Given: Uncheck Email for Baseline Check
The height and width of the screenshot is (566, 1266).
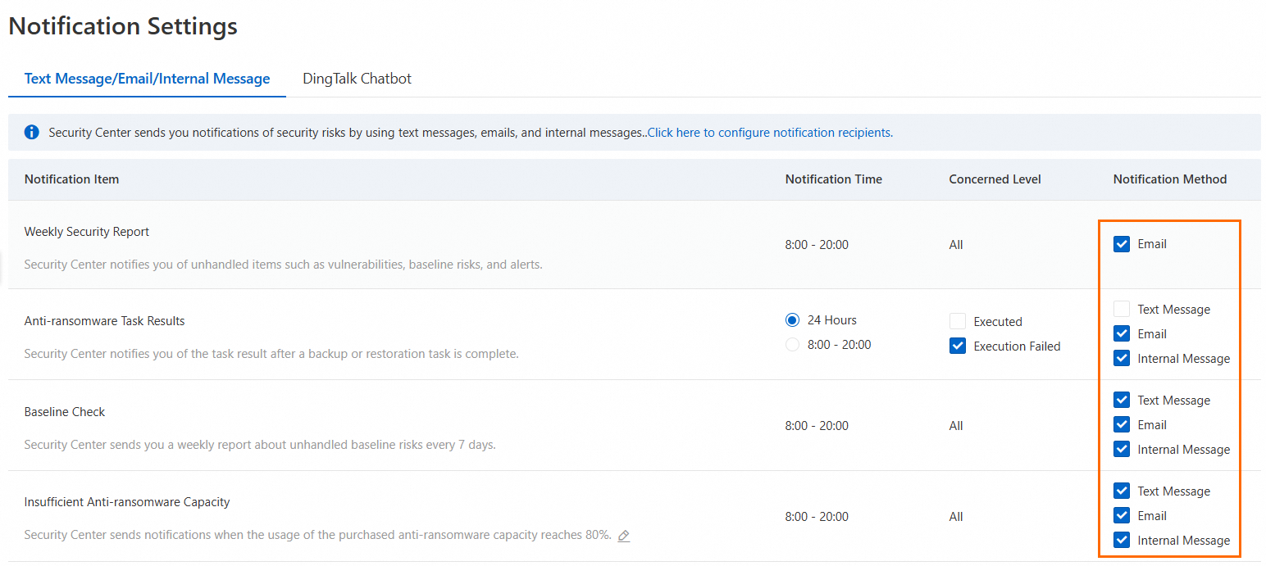Looking at the screenshot, I should [1122, 425].
